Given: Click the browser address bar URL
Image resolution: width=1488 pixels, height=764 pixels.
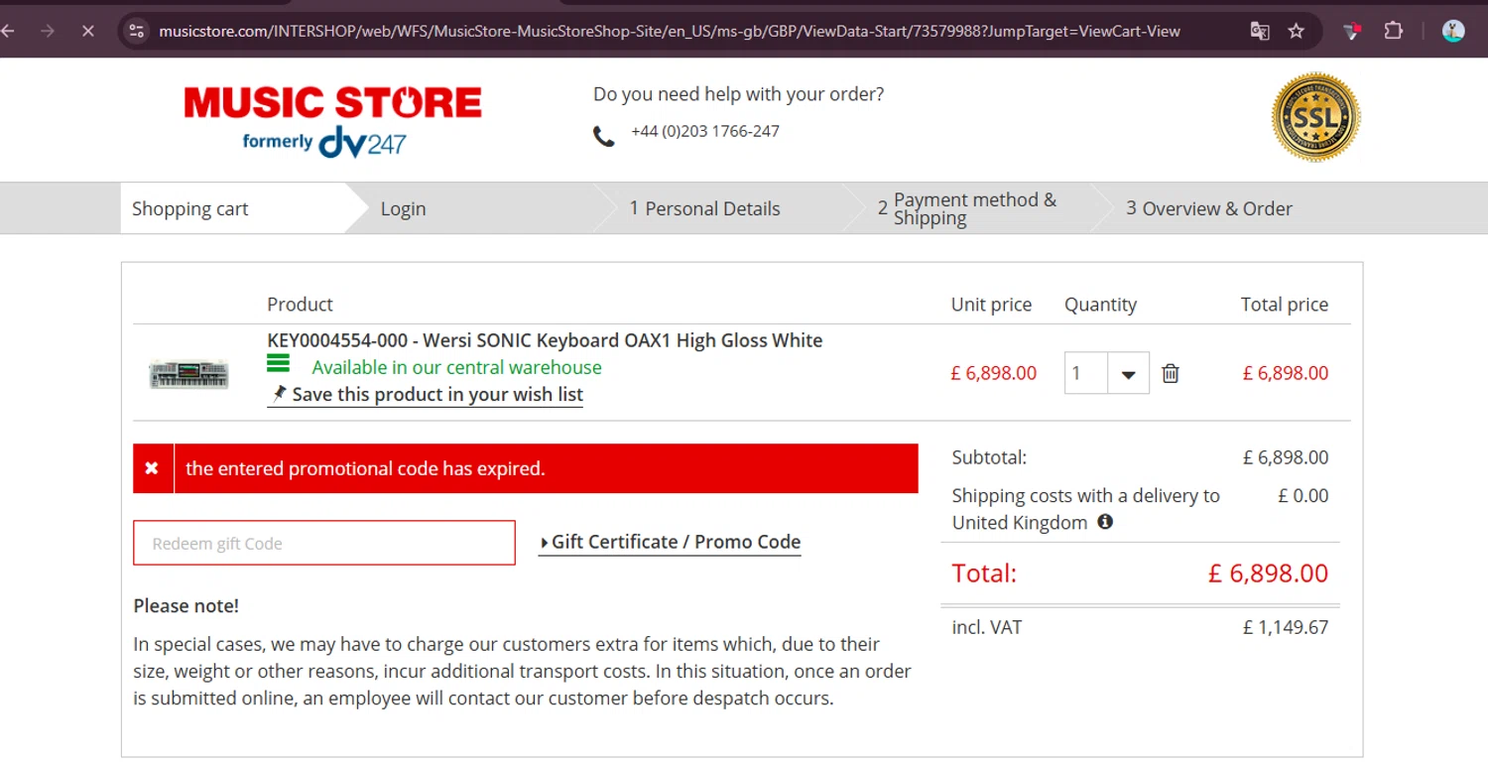Looking at the screenshot, I should 670,31.
